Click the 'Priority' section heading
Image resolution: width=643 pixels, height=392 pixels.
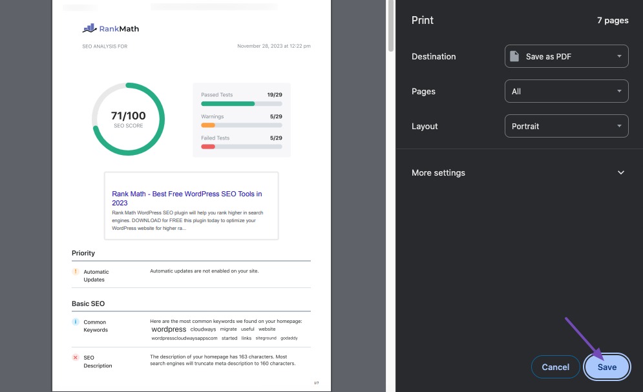[83, 253]
